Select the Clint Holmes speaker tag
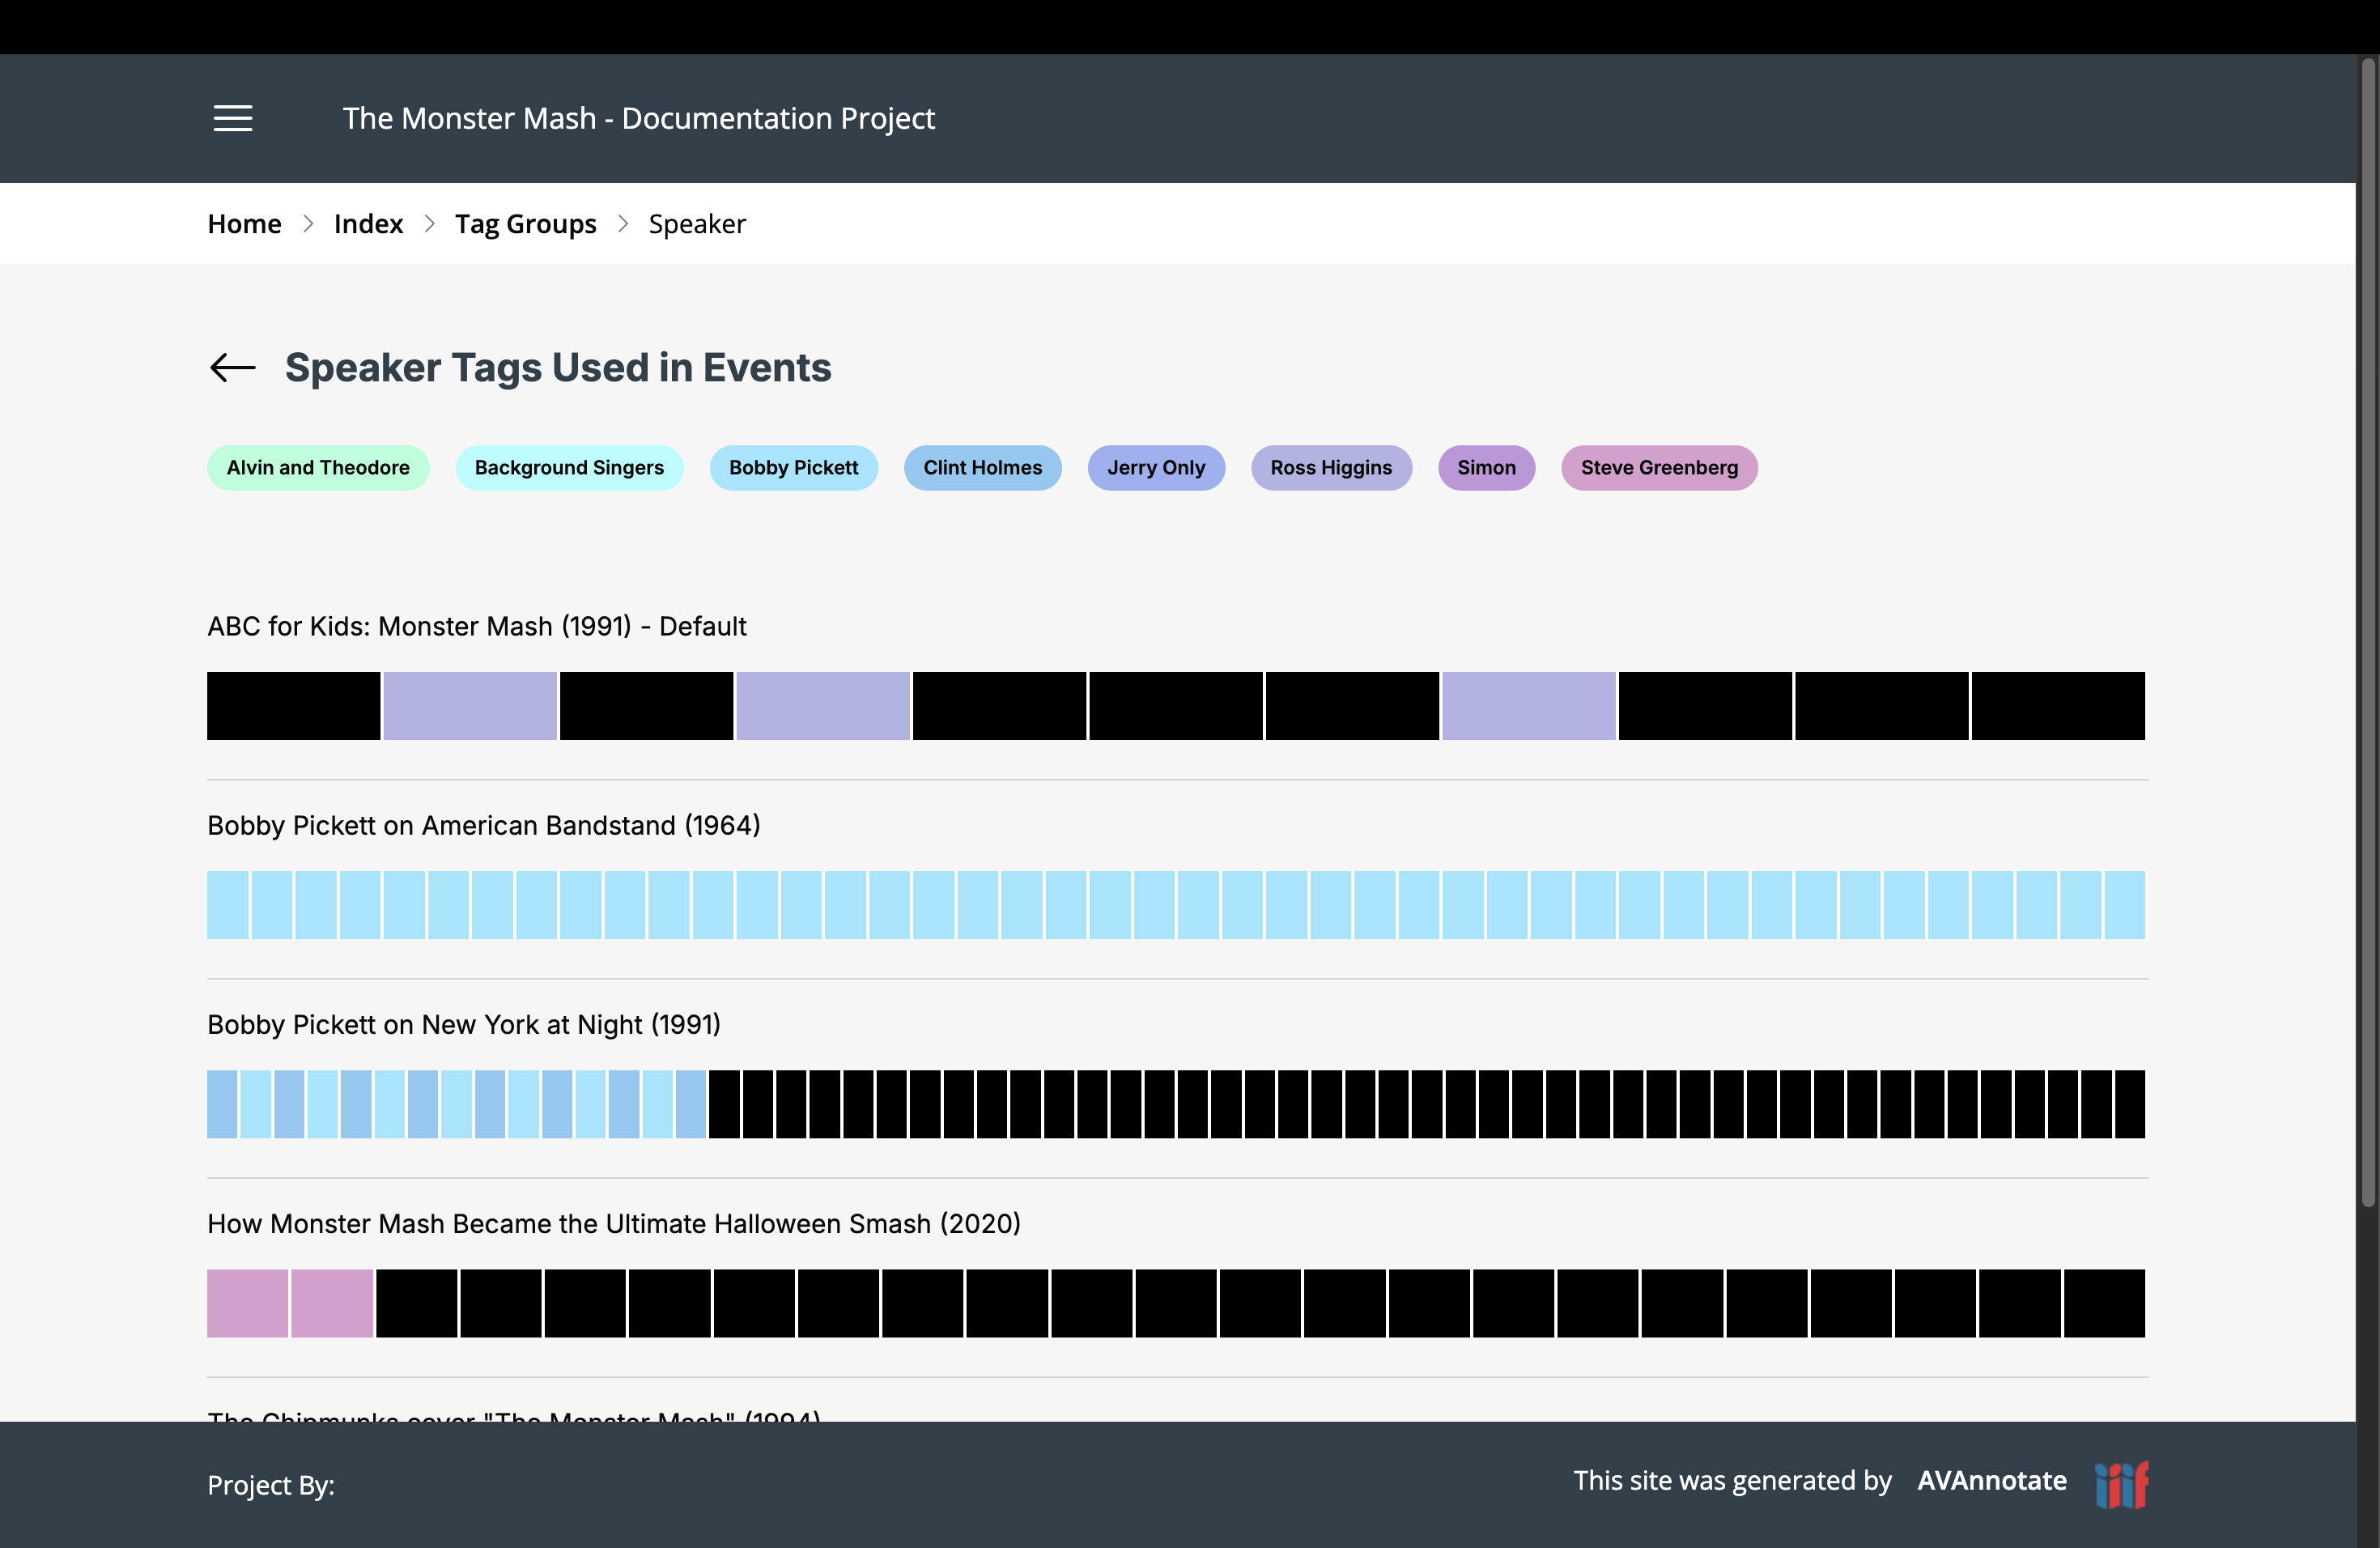The image size is (2380, 1548). (982, 468)
